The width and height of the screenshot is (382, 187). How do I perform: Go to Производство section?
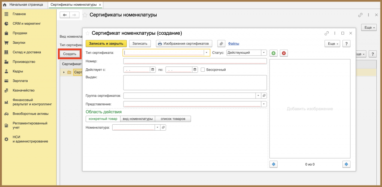point(24,62)
